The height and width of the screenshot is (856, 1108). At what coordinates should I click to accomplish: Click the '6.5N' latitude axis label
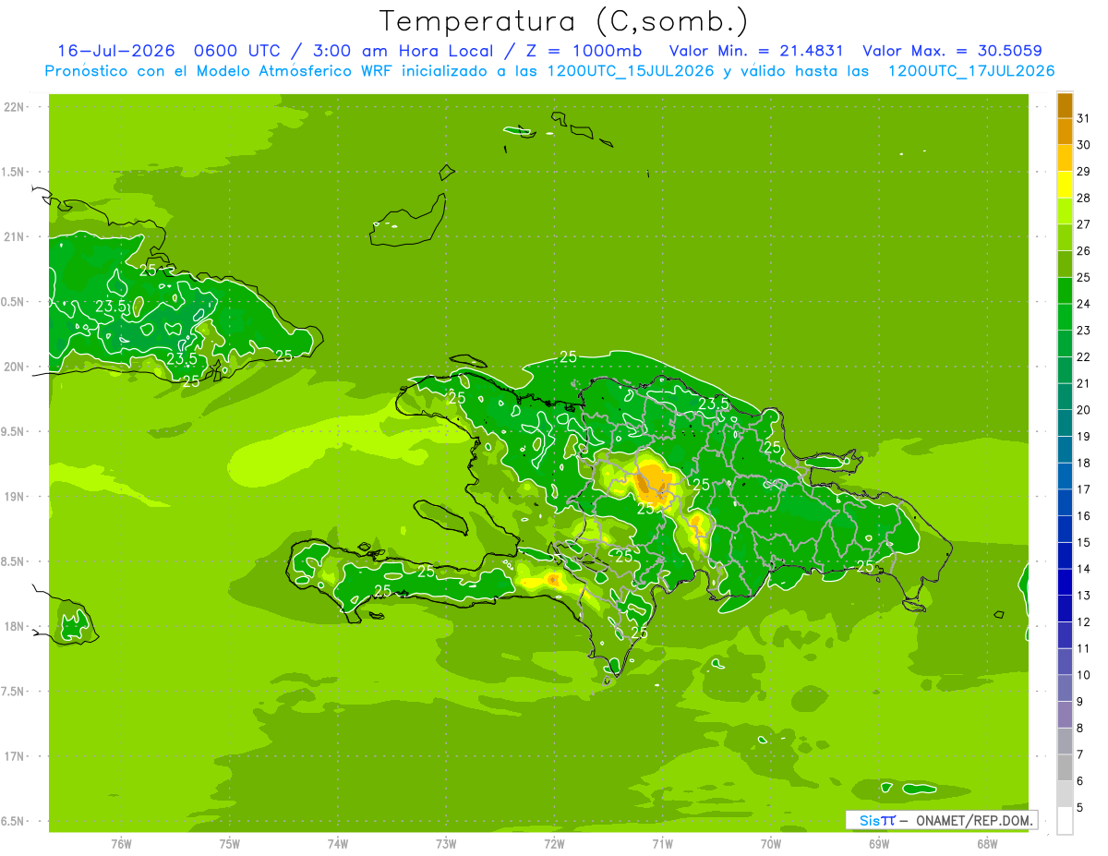click(13, 822)
